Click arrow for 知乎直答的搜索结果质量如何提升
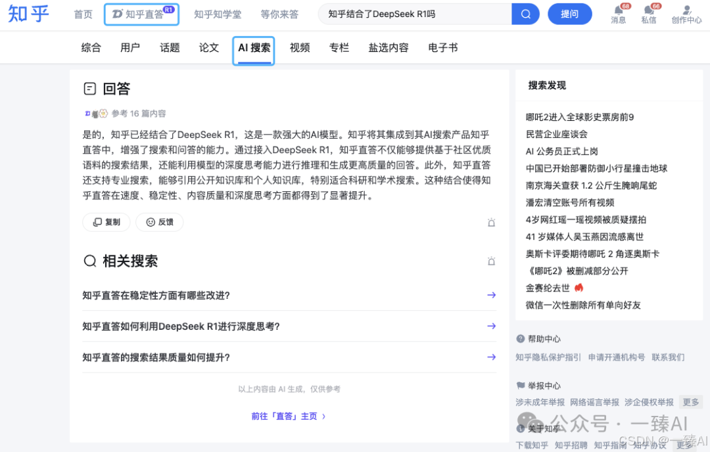The width and height of the screenshot is (710, 452). pyautogui.click(x=491, y=357)
